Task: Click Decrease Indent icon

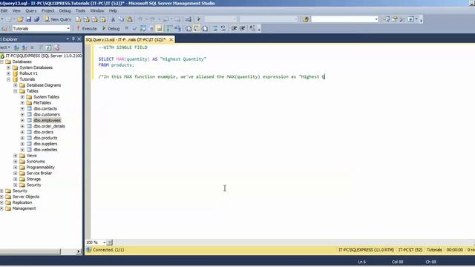Action: [x=235, y=28]
